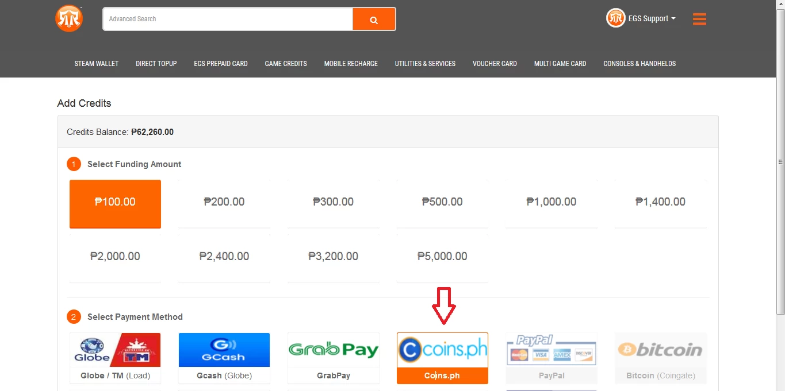Select the ₱100.00 funding amount
785x391 pixels.
[x=115, y=204]
